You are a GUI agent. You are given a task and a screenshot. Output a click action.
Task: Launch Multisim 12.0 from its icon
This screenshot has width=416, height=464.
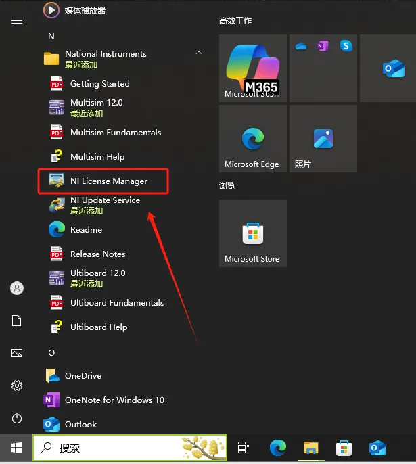click(x=57, y=108)
